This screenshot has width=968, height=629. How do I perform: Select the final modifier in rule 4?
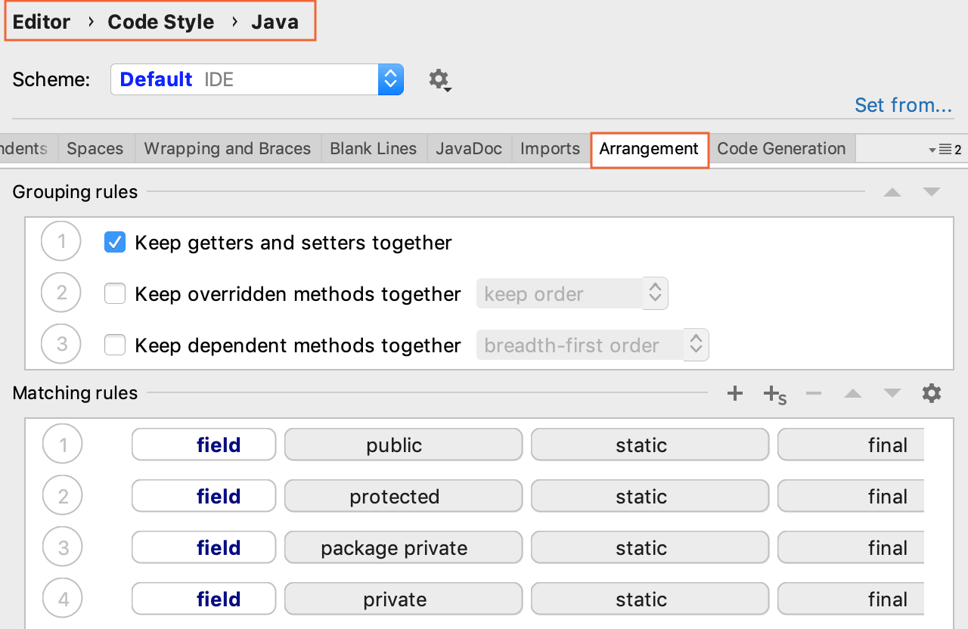(851, 599)
